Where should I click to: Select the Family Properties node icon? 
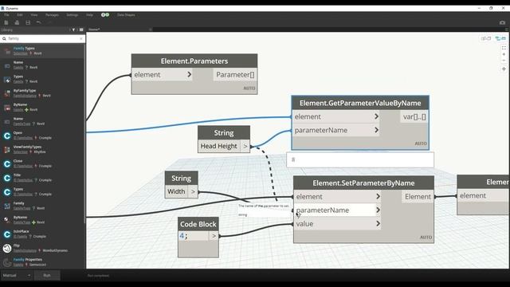click(x=7, y=262)
